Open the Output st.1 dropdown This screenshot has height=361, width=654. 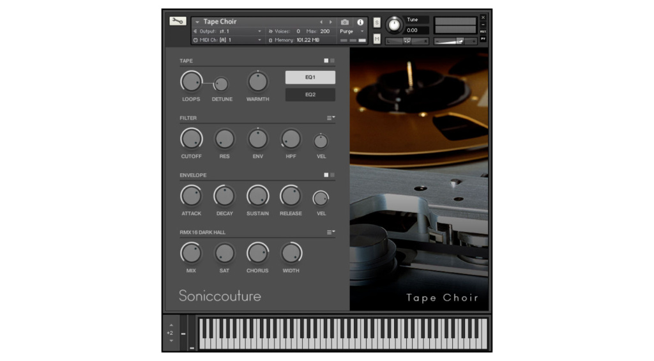click(228, 31)
